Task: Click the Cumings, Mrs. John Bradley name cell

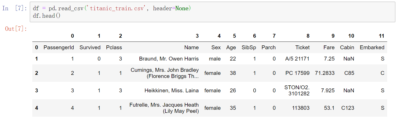Action: pyautogui.click(x=165, y=73)
